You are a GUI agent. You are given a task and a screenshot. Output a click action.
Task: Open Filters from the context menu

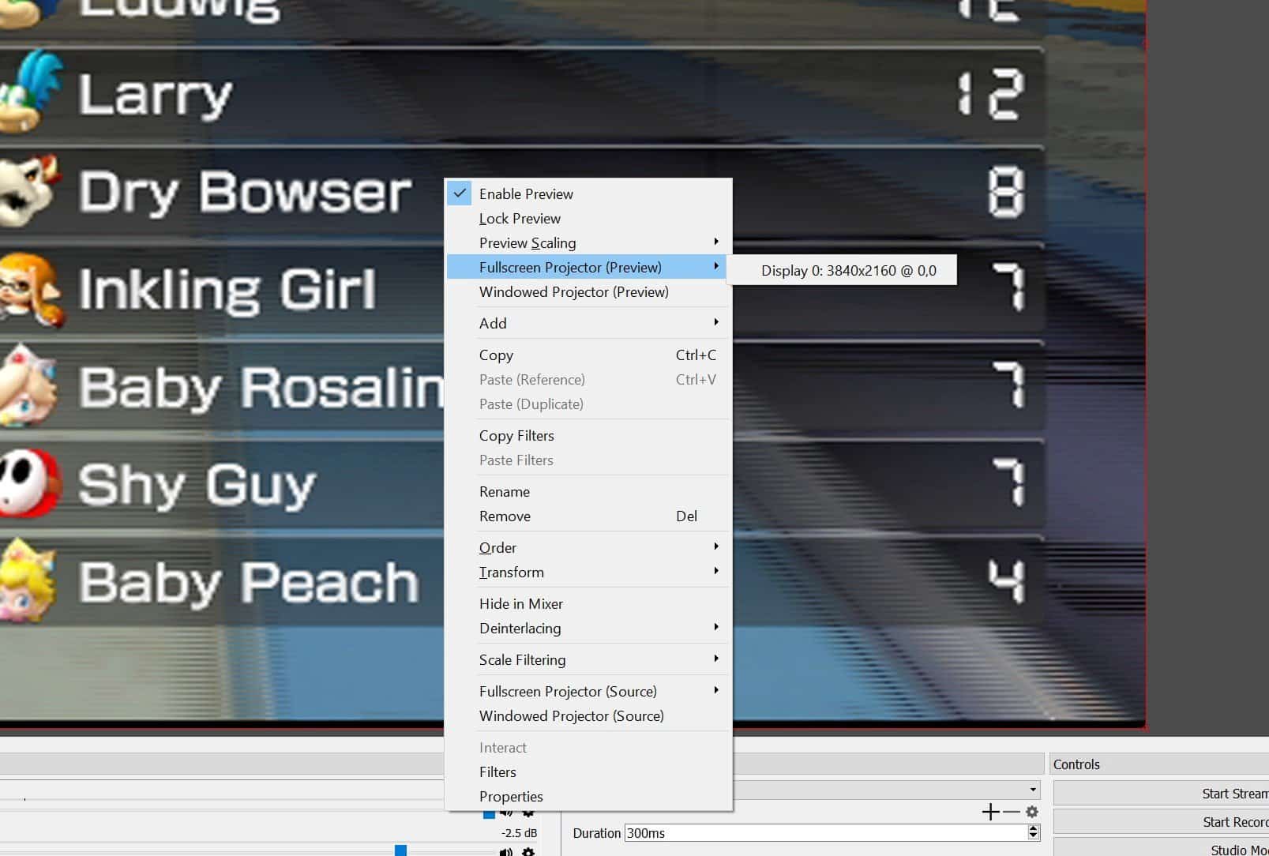pos(497,772)
